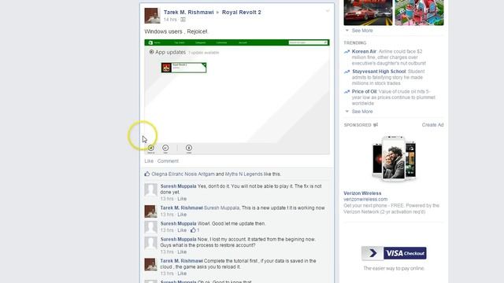The height and width of the screenshot is (283, 504).
Task: Open the 13 hrs timestamp on Suresh's first comment
Action: 167,199
